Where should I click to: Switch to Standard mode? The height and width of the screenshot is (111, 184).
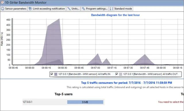pos(121,9)
